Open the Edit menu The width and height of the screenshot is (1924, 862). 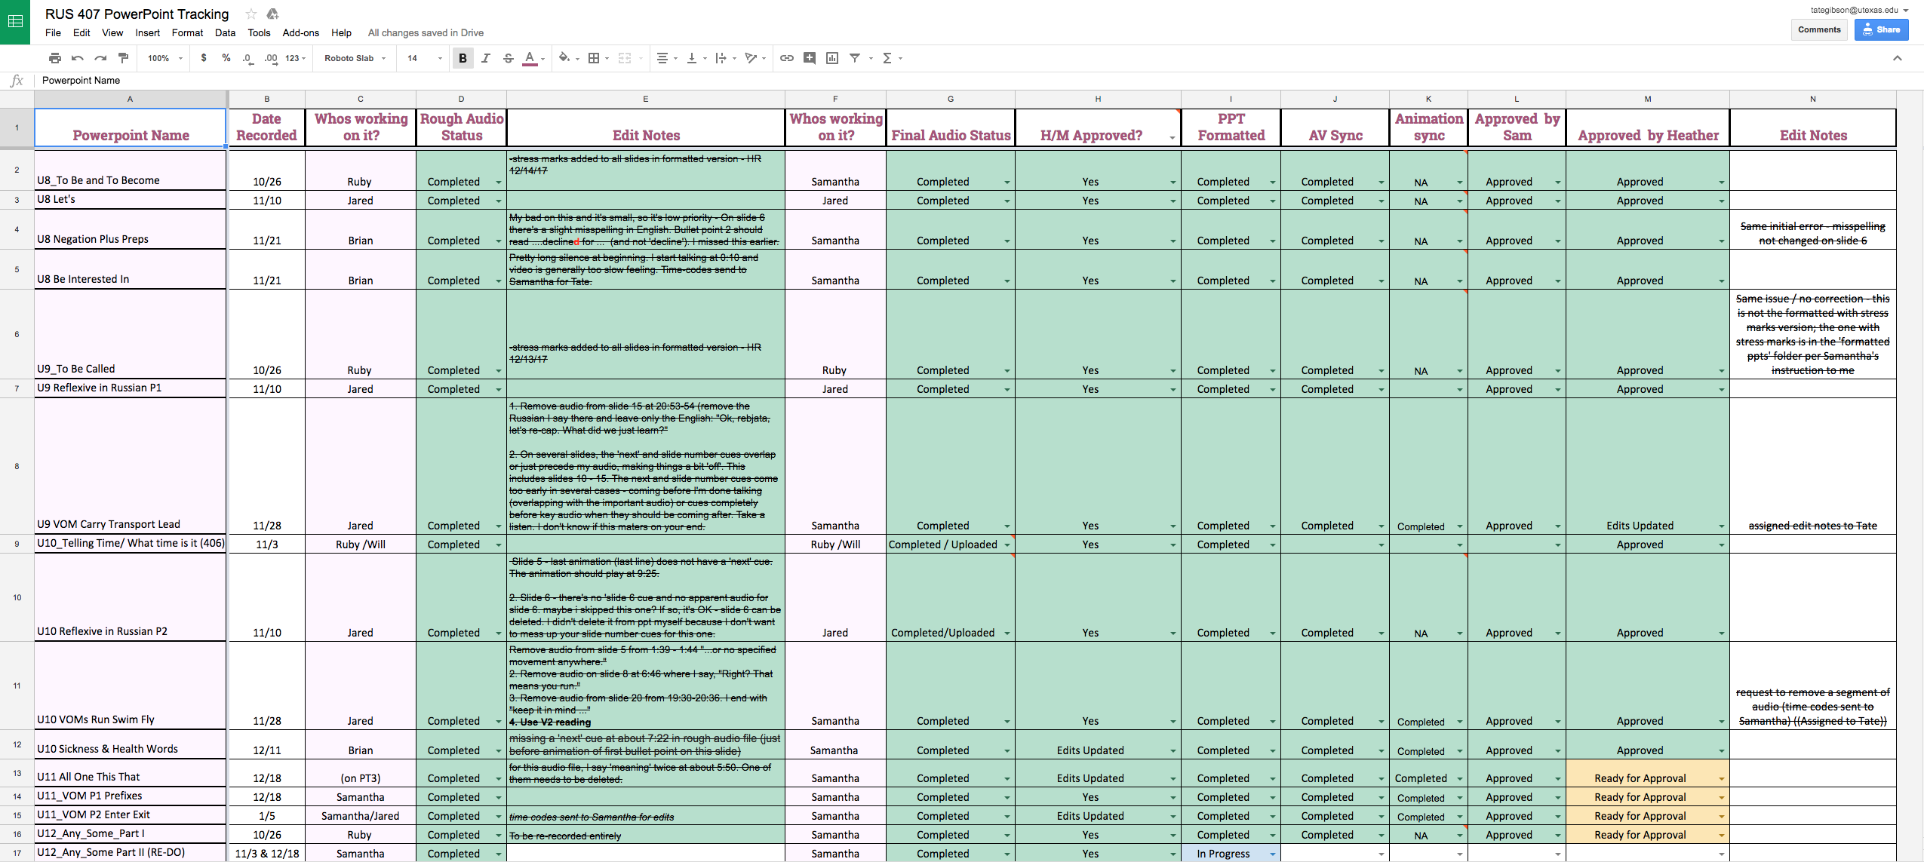[81, 32]
